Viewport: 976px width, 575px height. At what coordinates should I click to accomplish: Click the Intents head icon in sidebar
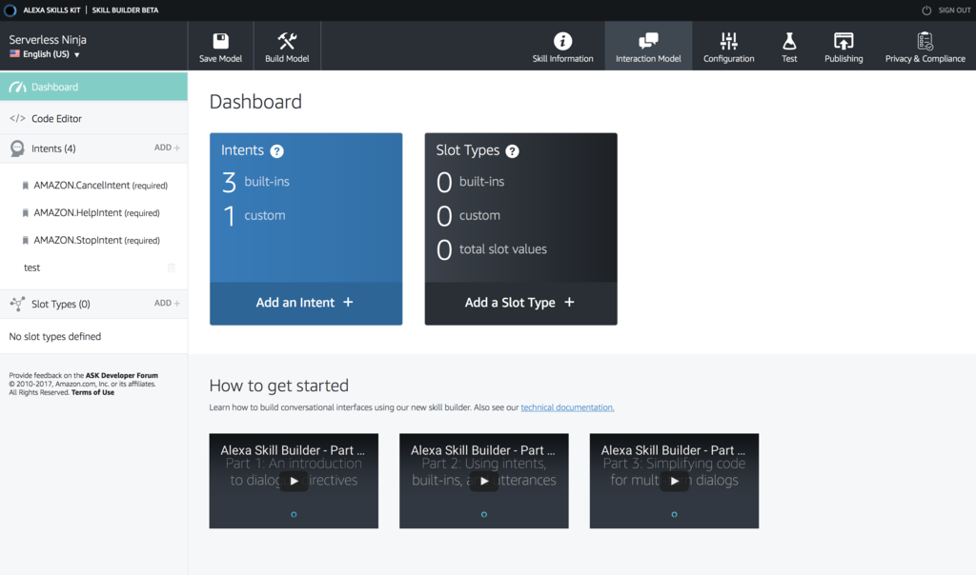tap(17, 148)
